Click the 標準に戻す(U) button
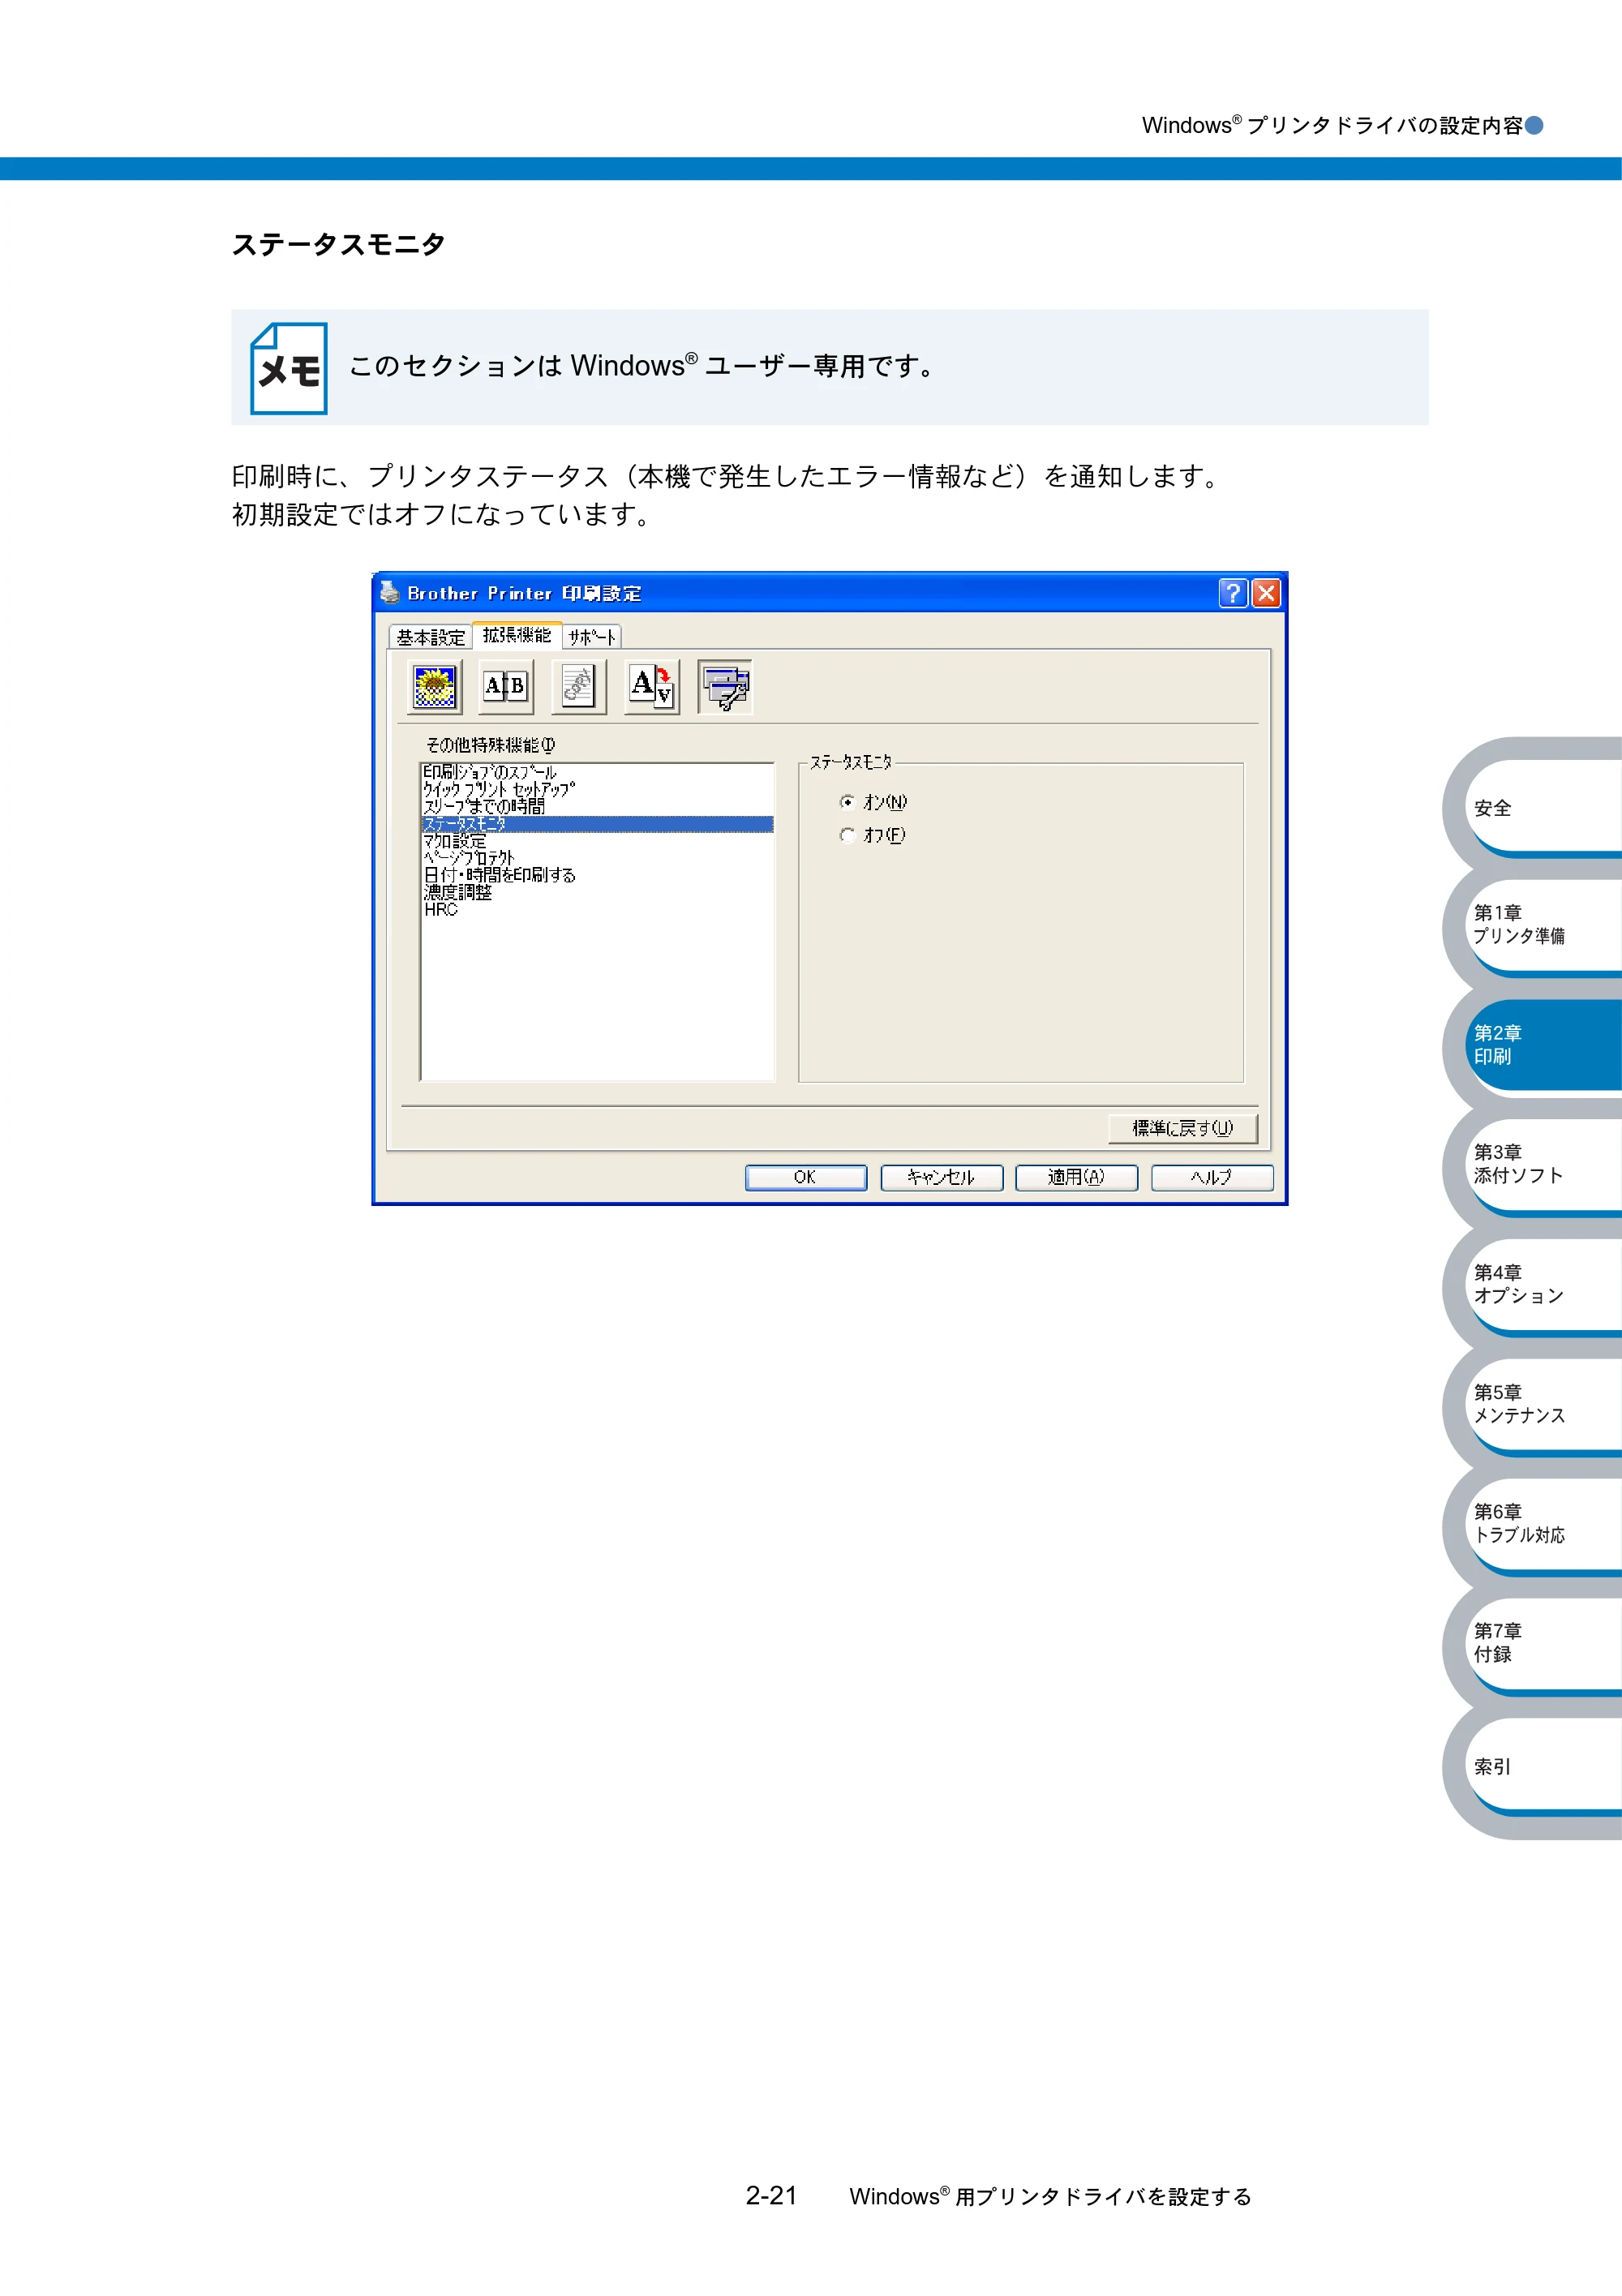Viewport: 1622px width, 2296px height. coord(1183,1128)
